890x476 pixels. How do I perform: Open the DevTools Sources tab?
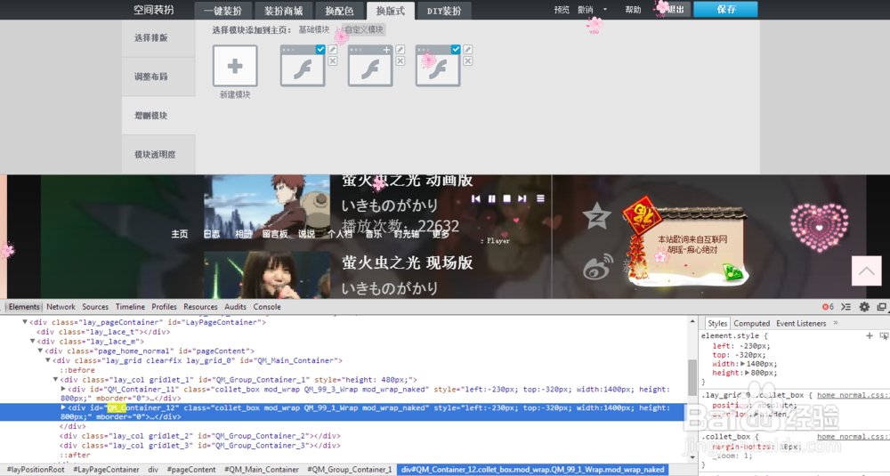(x=95, y=306)
